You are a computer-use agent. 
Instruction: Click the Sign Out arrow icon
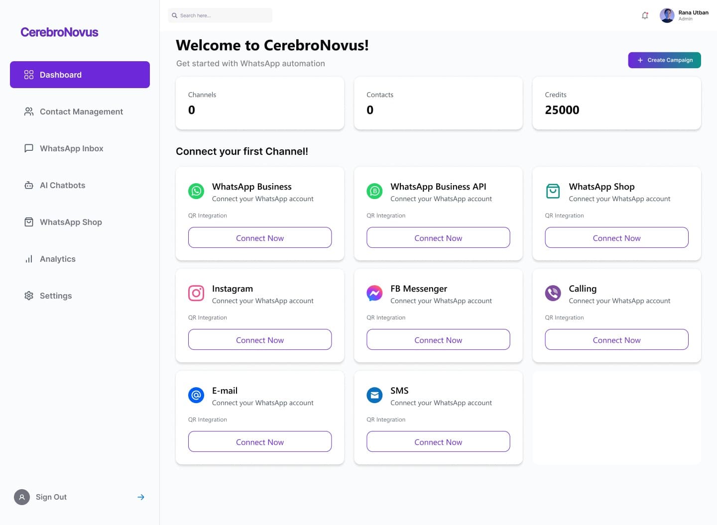point(141,497)
